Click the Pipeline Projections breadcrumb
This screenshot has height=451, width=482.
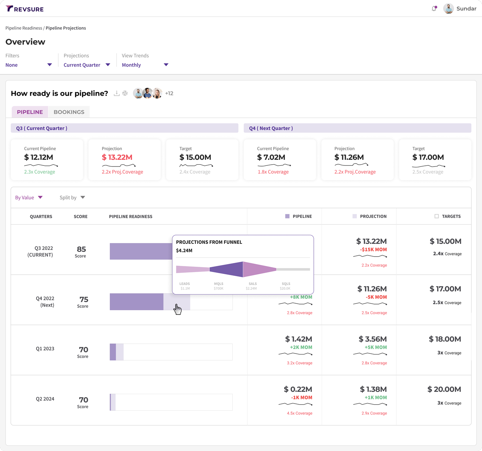click(66, 28)
